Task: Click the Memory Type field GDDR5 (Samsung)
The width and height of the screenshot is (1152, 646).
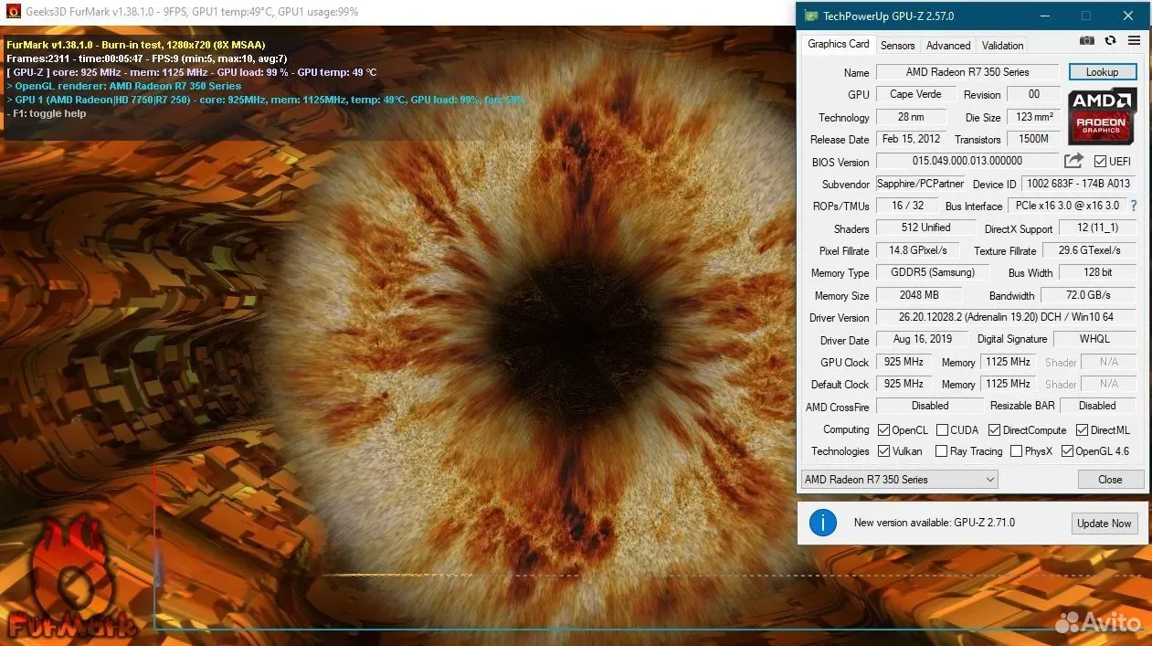Action: [x=932, y=272]
